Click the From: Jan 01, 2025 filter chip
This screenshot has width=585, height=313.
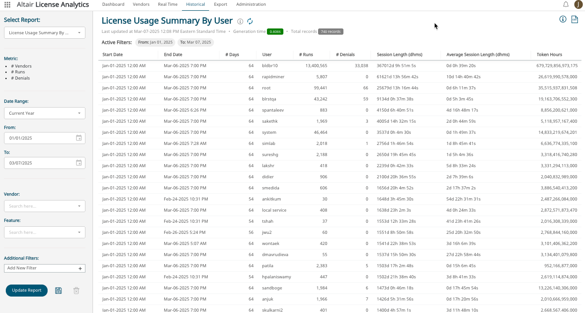[x=155, y=42]
